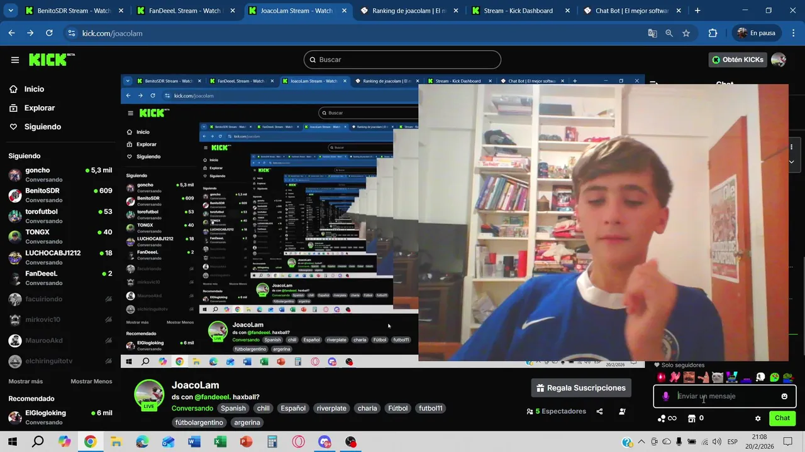Insert the skull emote

760,377
